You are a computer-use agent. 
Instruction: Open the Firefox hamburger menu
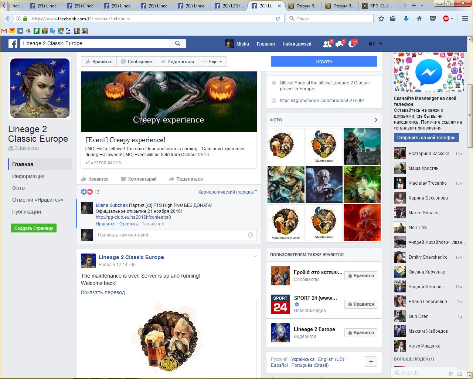[465, 19]
